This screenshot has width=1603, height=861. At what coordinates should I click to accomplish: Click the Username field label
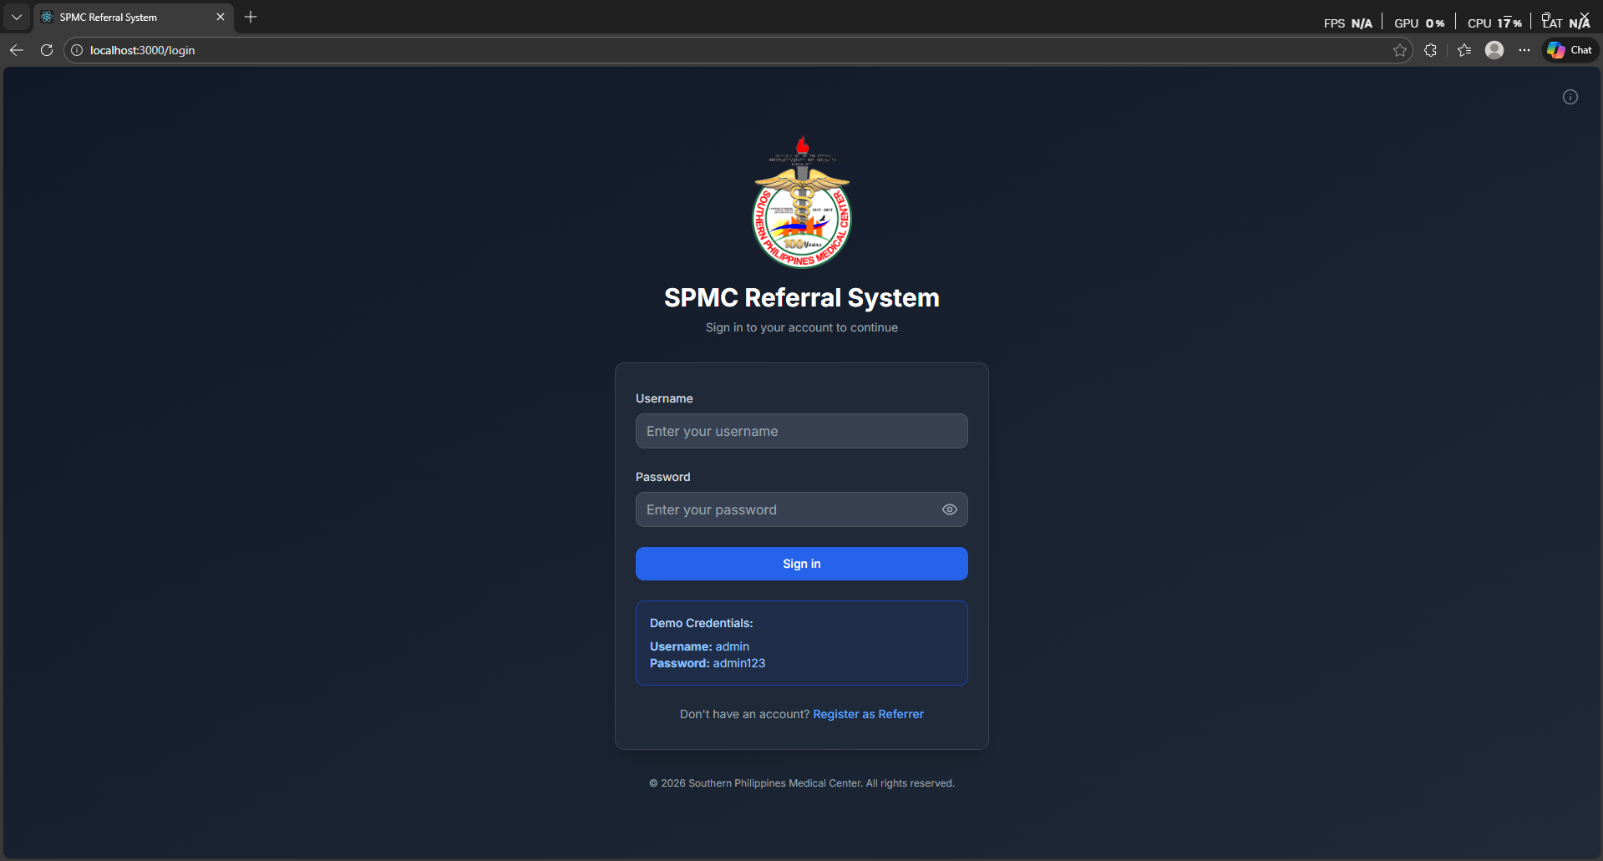coord(664,398)
